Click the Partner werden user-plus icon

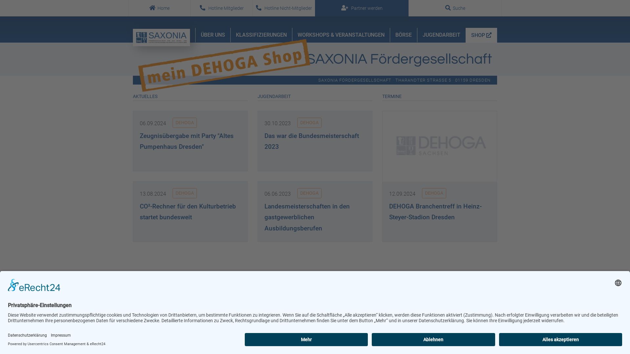(345, 8)
